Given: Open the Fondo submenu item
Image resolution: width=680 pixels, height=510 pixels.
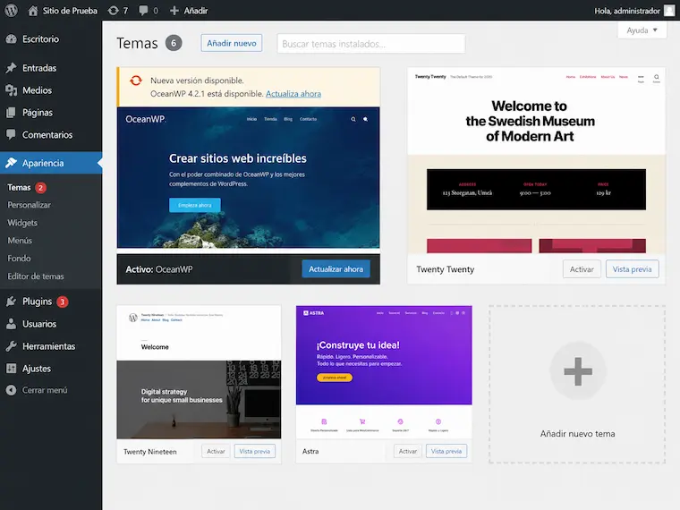Looking at the screenshot, I should tap(19, 258).
